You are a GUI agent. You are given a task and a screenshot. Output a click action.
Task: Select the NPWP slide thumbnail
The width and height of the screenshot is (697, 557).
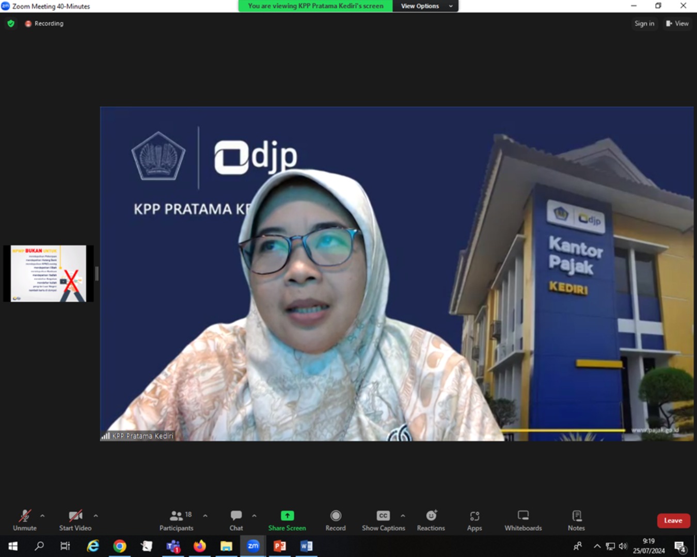[49, 273]
